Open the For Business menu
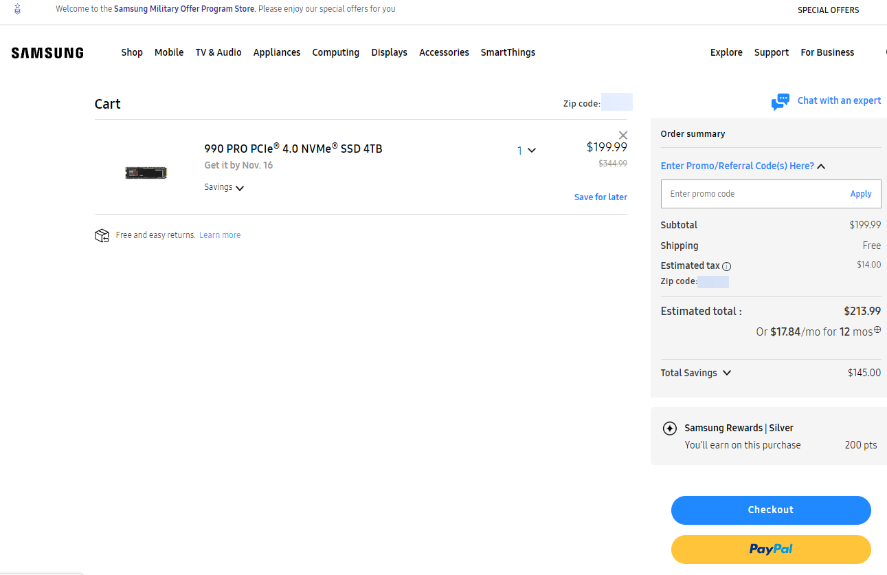This screenshot has height=575, width=887. click(827, 52)
